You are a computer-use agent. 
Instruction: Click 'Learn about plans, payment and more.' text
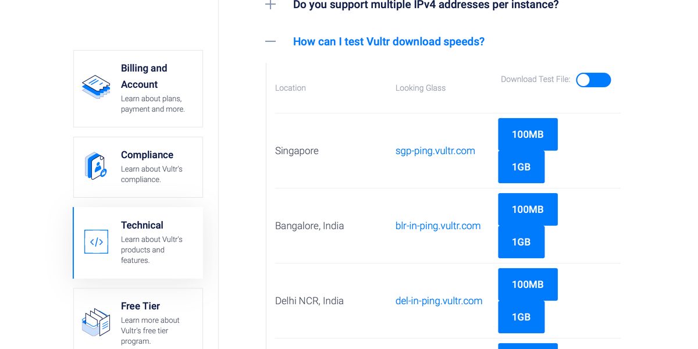153,104
